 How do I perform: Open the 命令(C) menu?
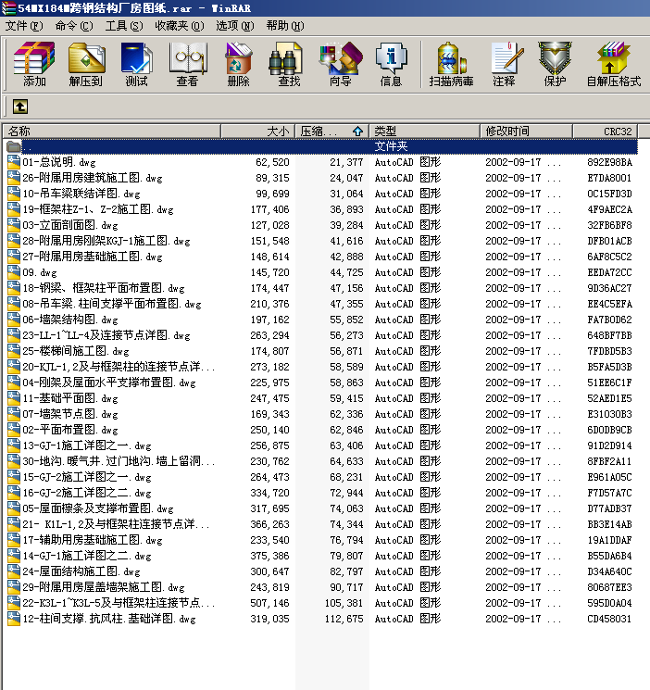(74, 26)
